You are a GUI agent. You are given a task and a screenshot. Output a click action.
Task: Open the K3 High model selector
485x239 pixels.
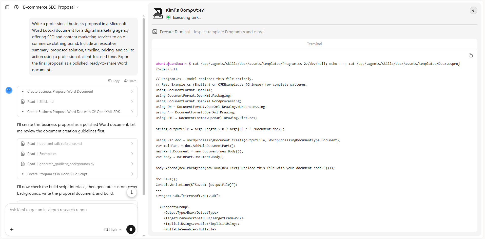(x=113, y=230)
